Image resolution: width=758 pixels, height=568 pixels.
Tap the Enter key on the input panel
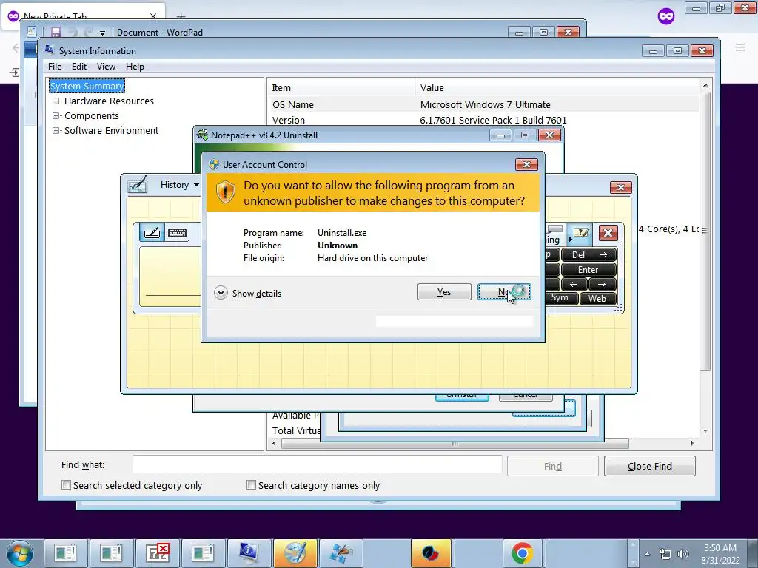click(588, 269)
